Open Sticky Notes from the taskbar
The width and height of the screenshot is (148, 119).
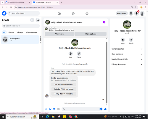65,117
